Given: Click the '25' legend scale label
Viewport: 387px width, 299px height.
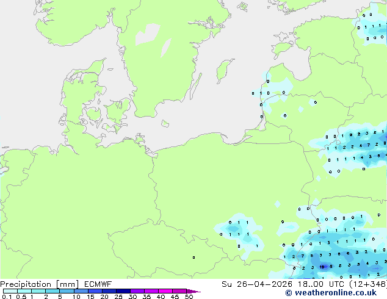Looking at the screenshot, I should click(x=118, y=297).
